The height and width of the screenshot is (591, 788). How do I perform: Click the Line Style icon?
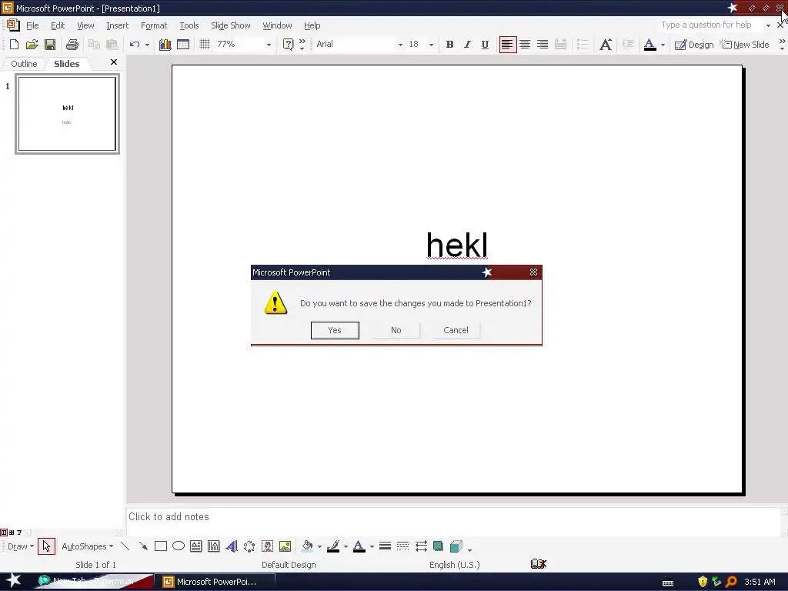(x=385, y=546)
